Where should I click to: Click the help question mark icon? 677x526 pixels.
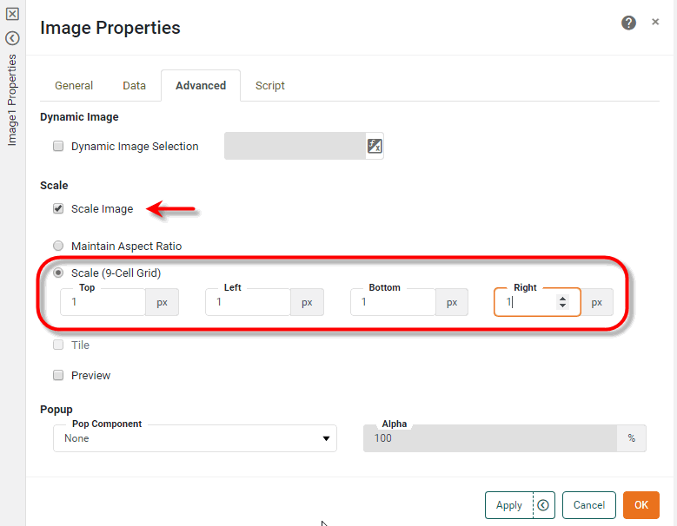[628, 23]
